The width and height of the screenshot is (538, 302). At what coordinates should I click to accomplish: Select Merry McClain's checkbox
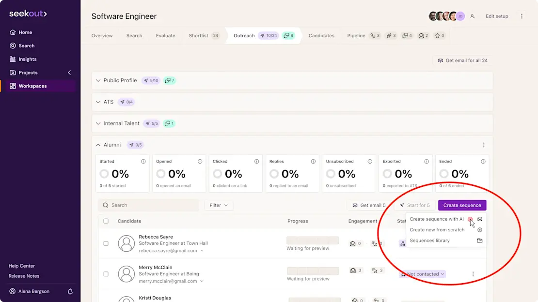pos(106,274)
